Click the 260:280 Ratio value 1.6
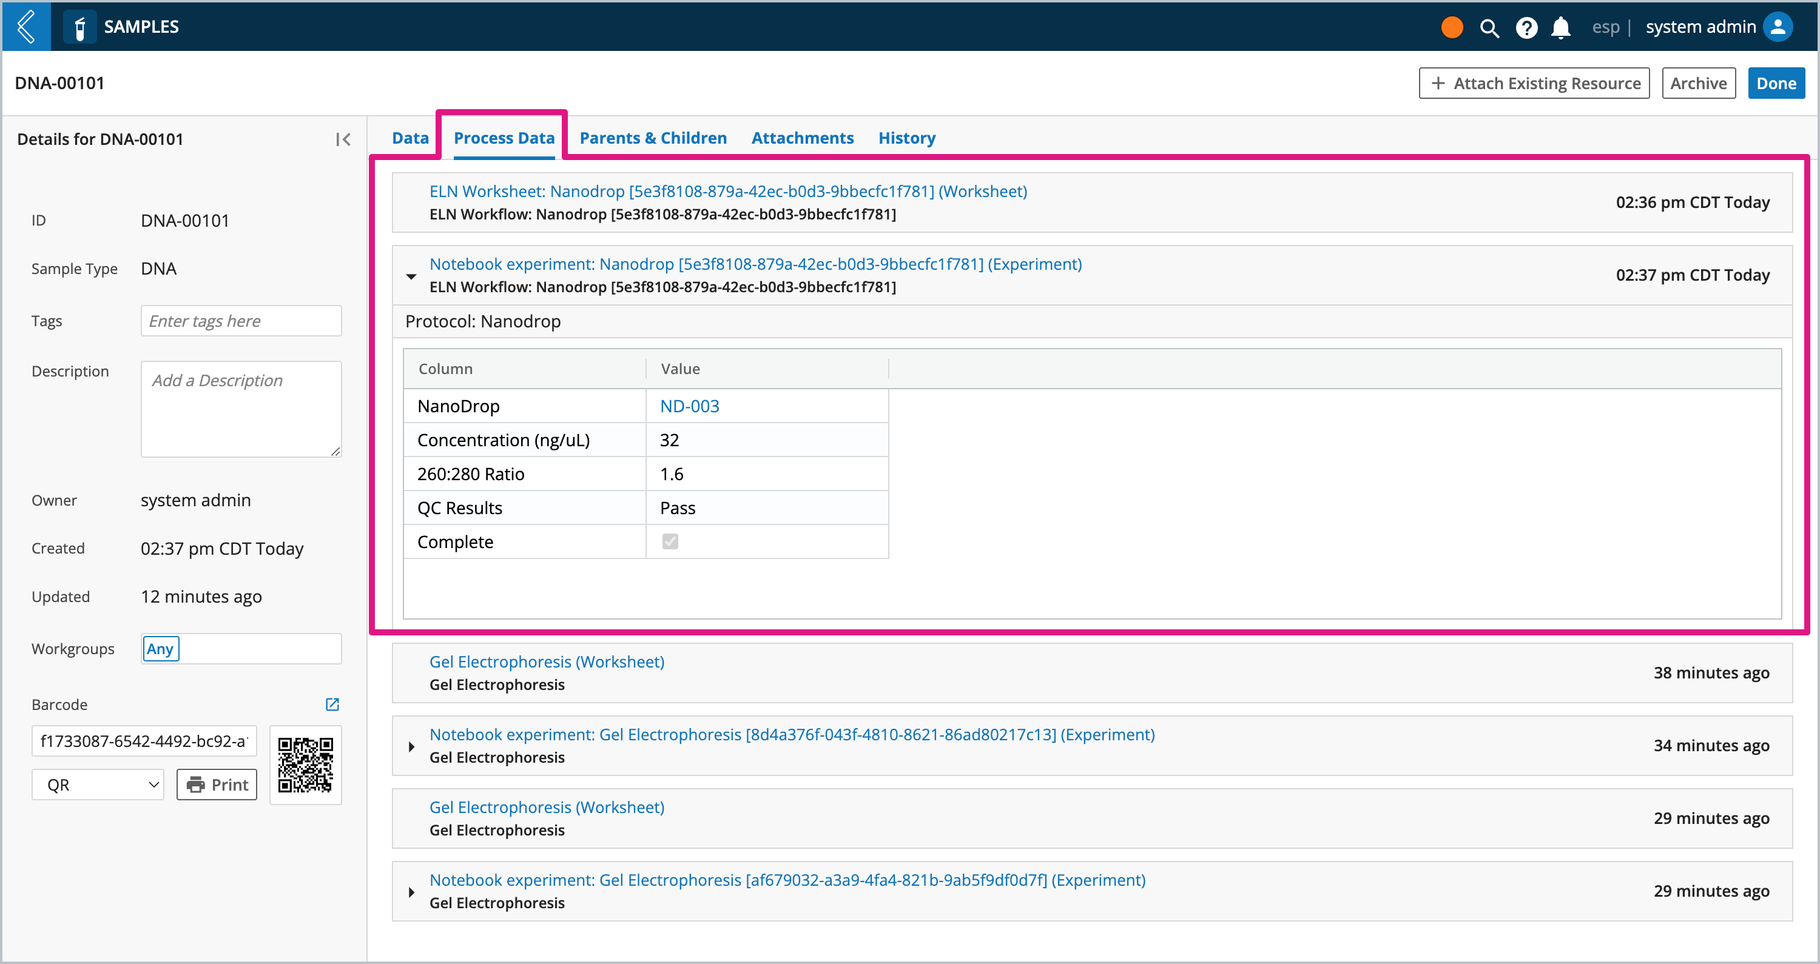This screenshot has height=964, width=1820. tap(671, 474)
